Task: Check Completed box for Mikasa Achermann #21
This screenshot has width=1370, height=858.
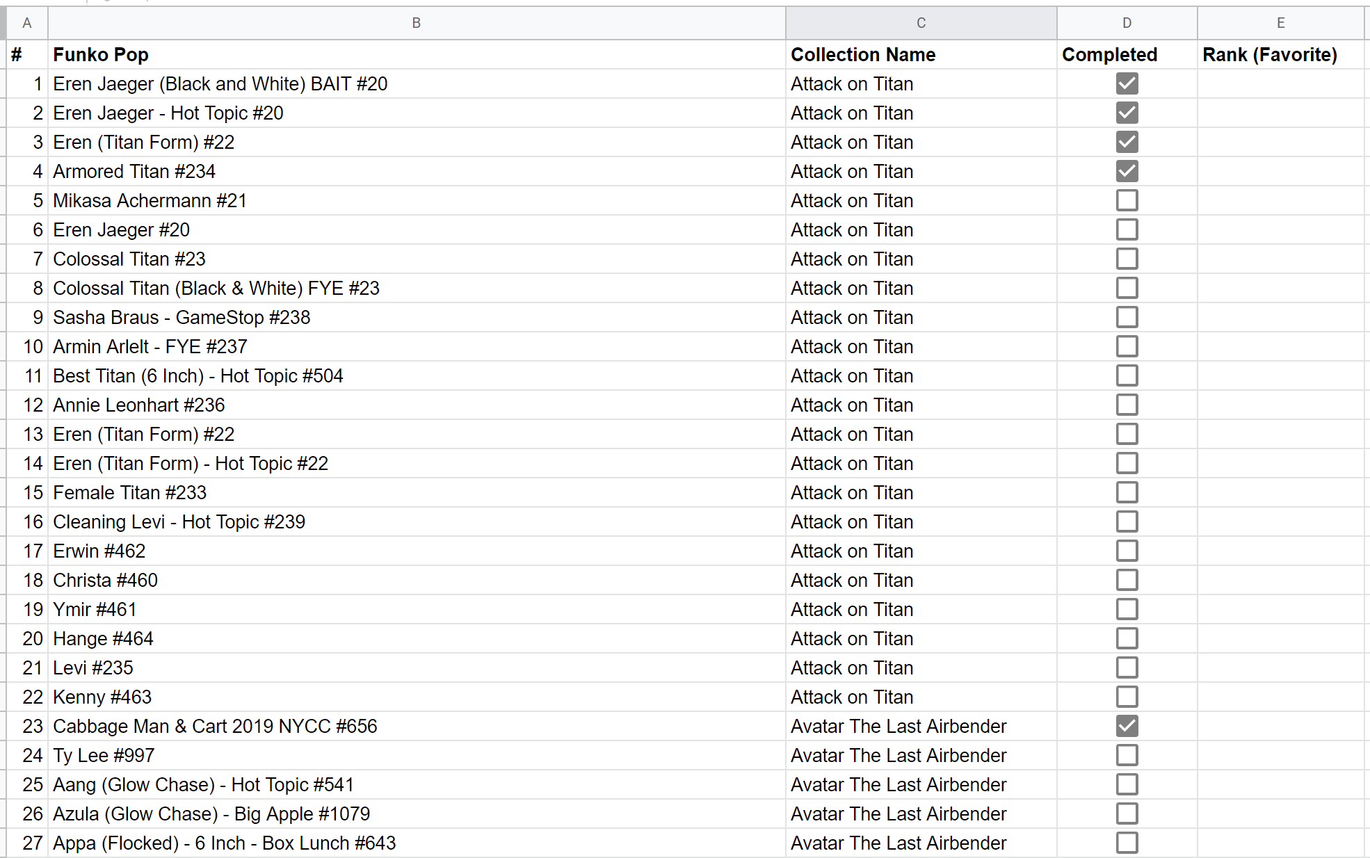Action: point(1127,200)
